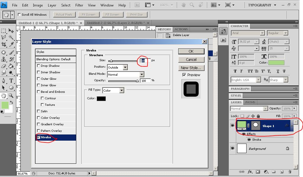Click OK in Layer Style dialog
303x177 pixels.
[x=191, y=51]
